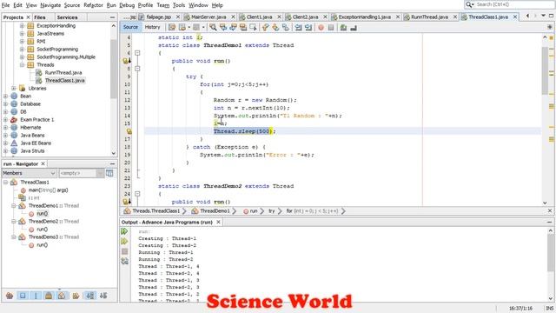Click the hint lightbulb at line 16
556x313 pixels.
pos(129,131)
